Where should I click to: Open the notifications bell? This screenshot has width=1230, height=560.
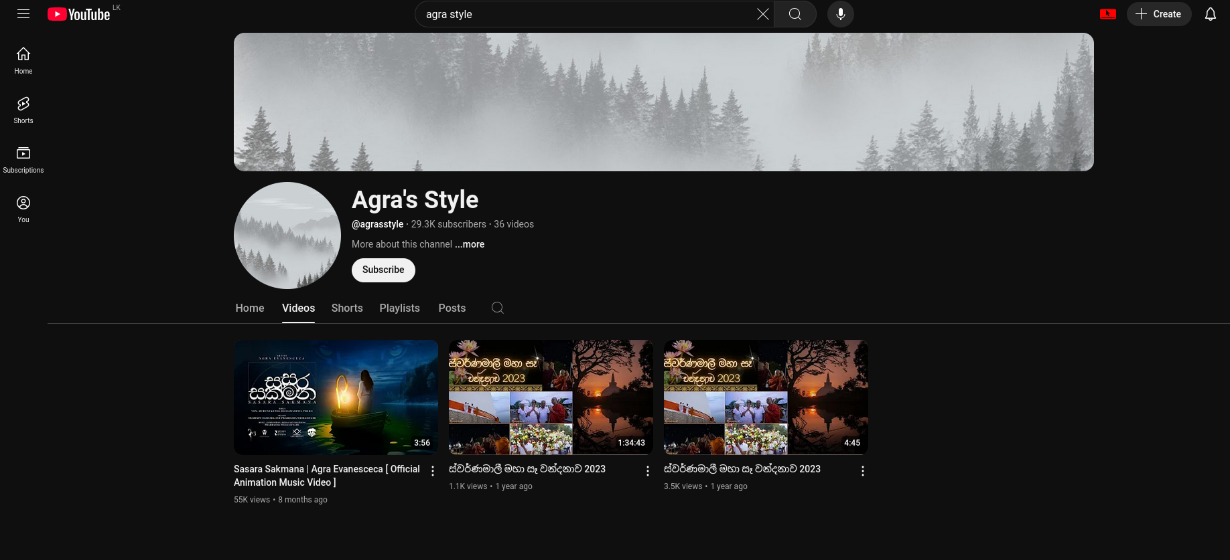[1211, 14]
